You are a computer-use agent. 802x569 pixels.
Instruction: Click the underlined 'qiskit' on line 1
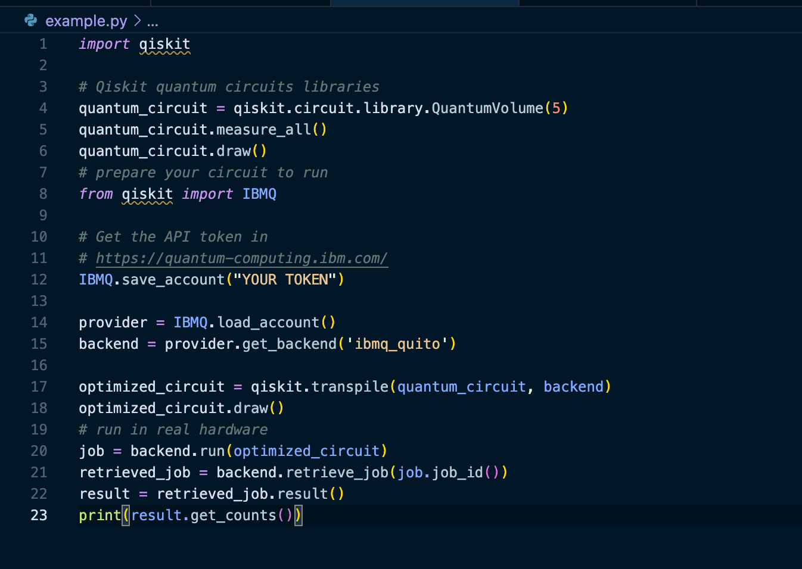click(x=165, y=43)
